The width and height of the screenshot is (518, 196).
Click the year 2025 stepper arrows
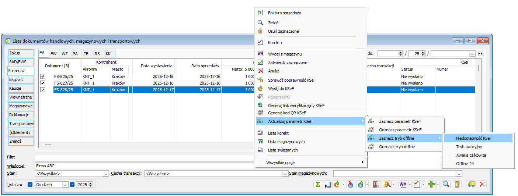click(91, 185)
